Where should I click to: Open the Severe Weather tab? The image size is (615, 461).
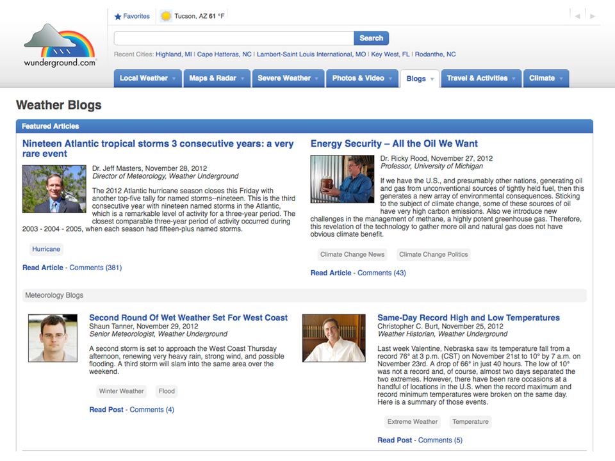click(x=288, y=78)
